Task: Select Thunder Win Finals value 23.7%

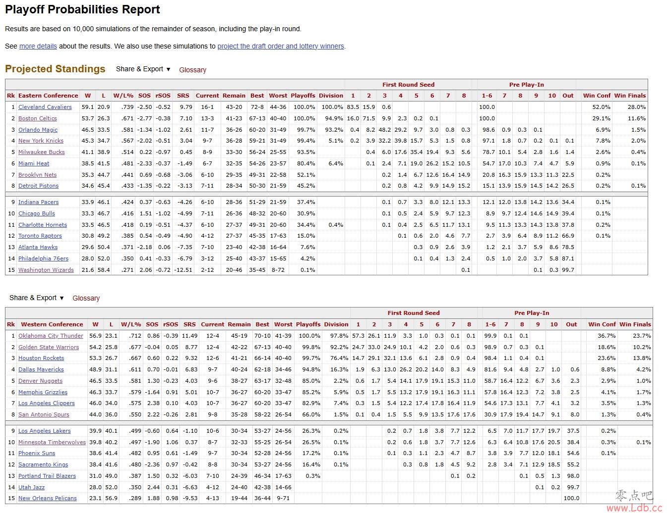Action: pyautogui.click(x=642, y=336)
